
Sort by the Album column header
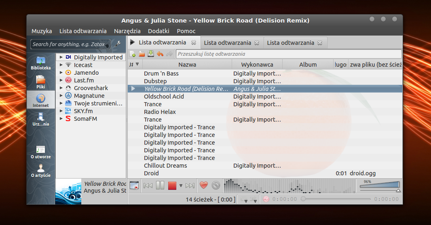[x=308, y=65]
